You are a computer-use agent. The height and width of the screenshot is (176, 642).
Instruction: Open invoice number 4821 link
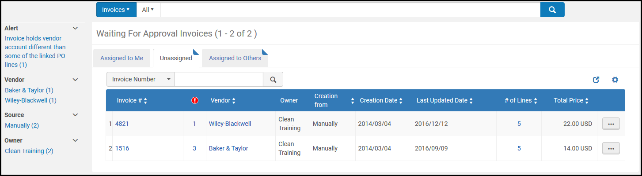[x=122, y=124]
